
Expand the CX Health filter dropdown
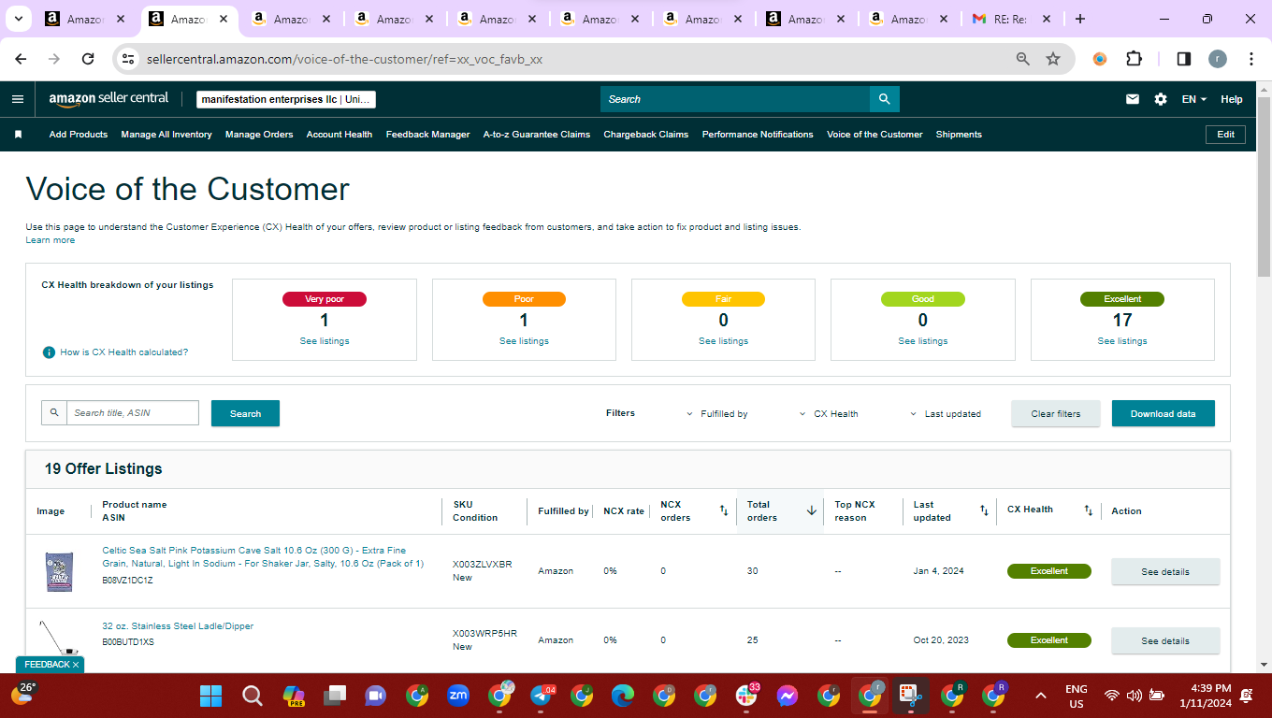[x=829, y=413]
